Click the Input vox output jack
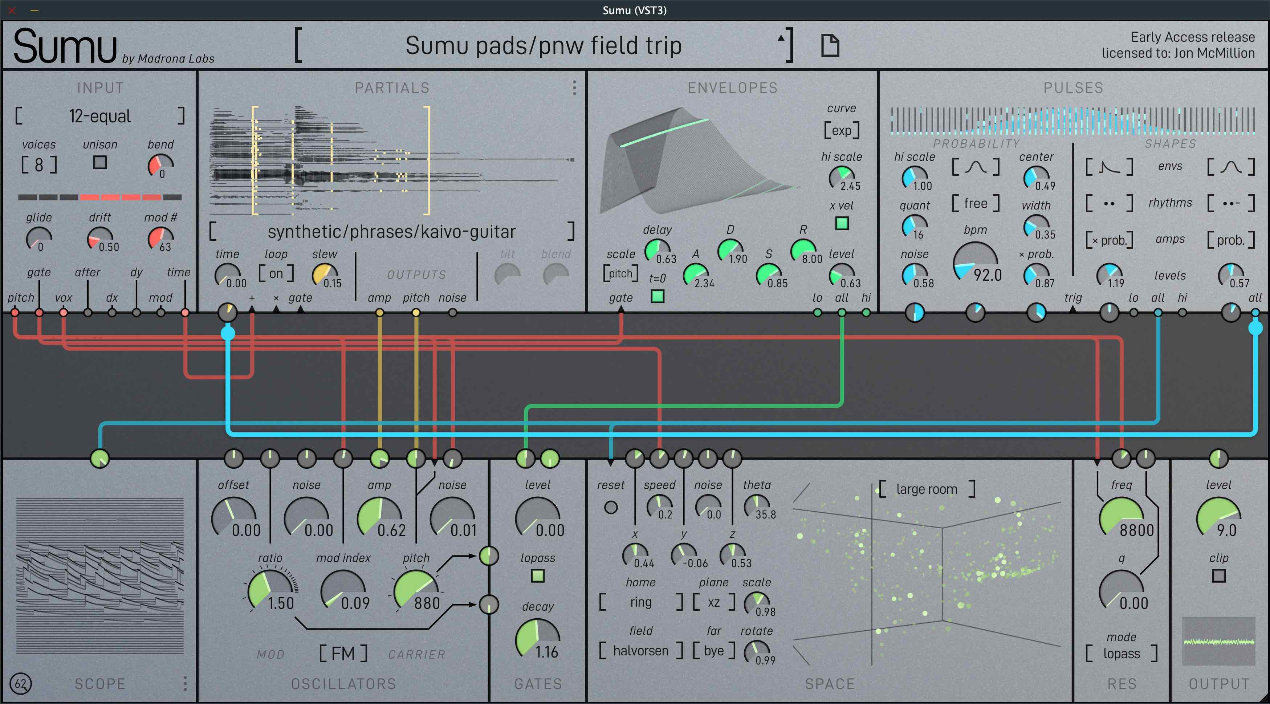Viewport: 1270px width, 704px height. [x=63, y=312]
